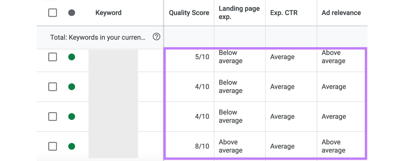The height and width of the screenshot is (161, 404).
Task: Click the help icon beside Total row
Action: tap(156, 37)
